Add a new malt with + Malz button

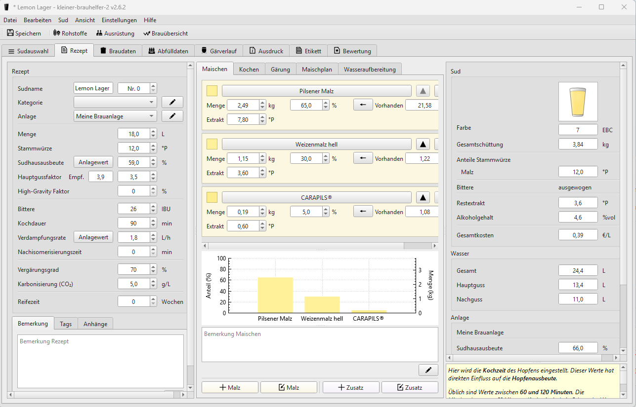pos(230,387)
